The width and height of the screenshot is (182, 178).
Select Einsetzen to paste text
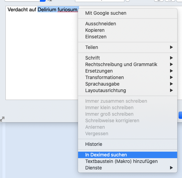point(127,37)
